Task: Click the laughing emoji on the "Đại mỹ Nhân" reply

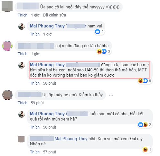Action: pos(145,150)
